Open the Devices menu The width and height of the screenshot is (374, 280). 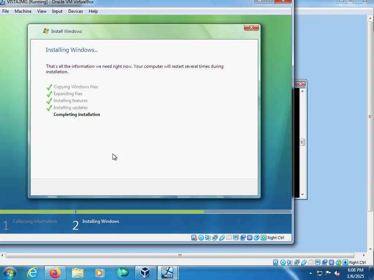tap(76, 11)
